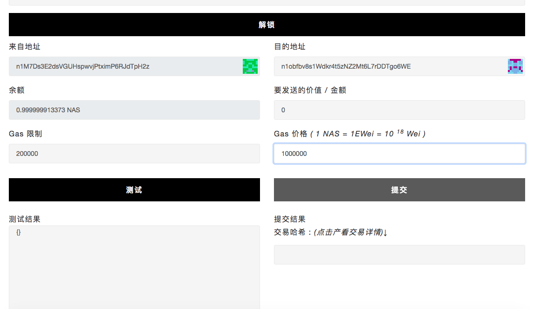
Task: Focus the 来自地址 source address field
Action: (134, 66)
